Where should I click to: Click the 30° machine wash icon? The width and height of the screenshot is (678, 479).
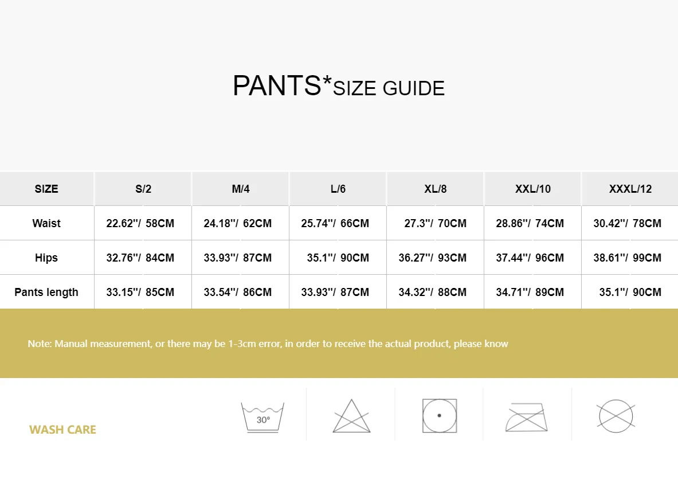[262, 417]
